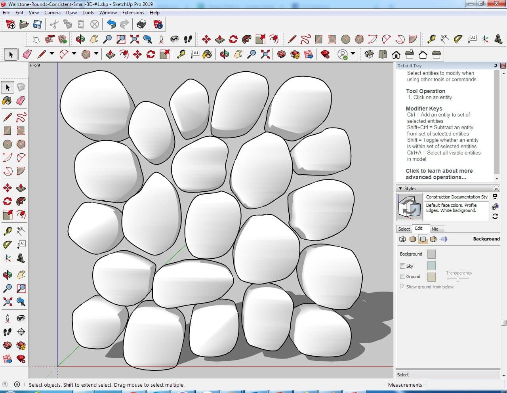507x393 pixels.
Task: Collapse the Styles panel triangle
Action: click(400, 189)
